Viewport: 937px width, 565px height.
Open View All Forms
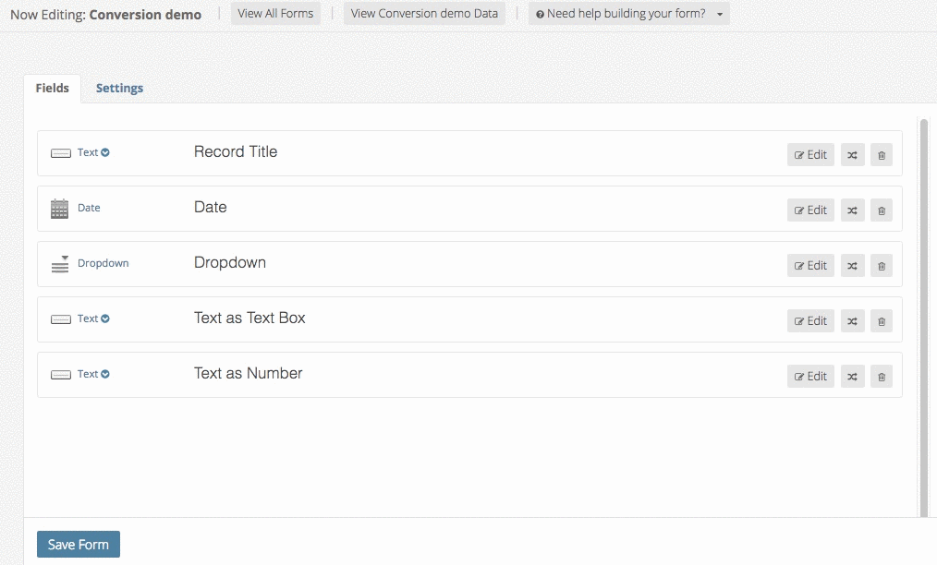(x=275, y=14)
